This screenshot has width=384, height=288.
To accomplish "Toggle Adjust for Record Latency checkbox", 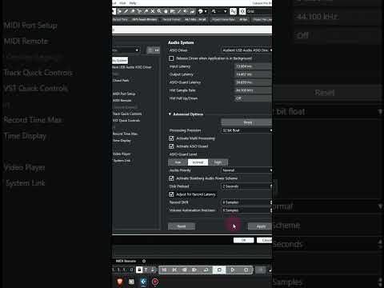I will pyautogui.click(x=171, y=194).
